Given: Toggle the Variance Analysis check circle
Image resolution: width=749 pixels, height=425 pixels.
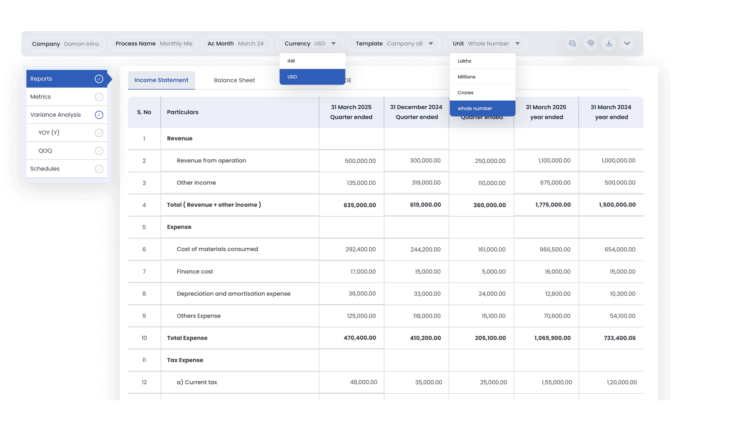Looking at the screenshot, I should [99, 115].
